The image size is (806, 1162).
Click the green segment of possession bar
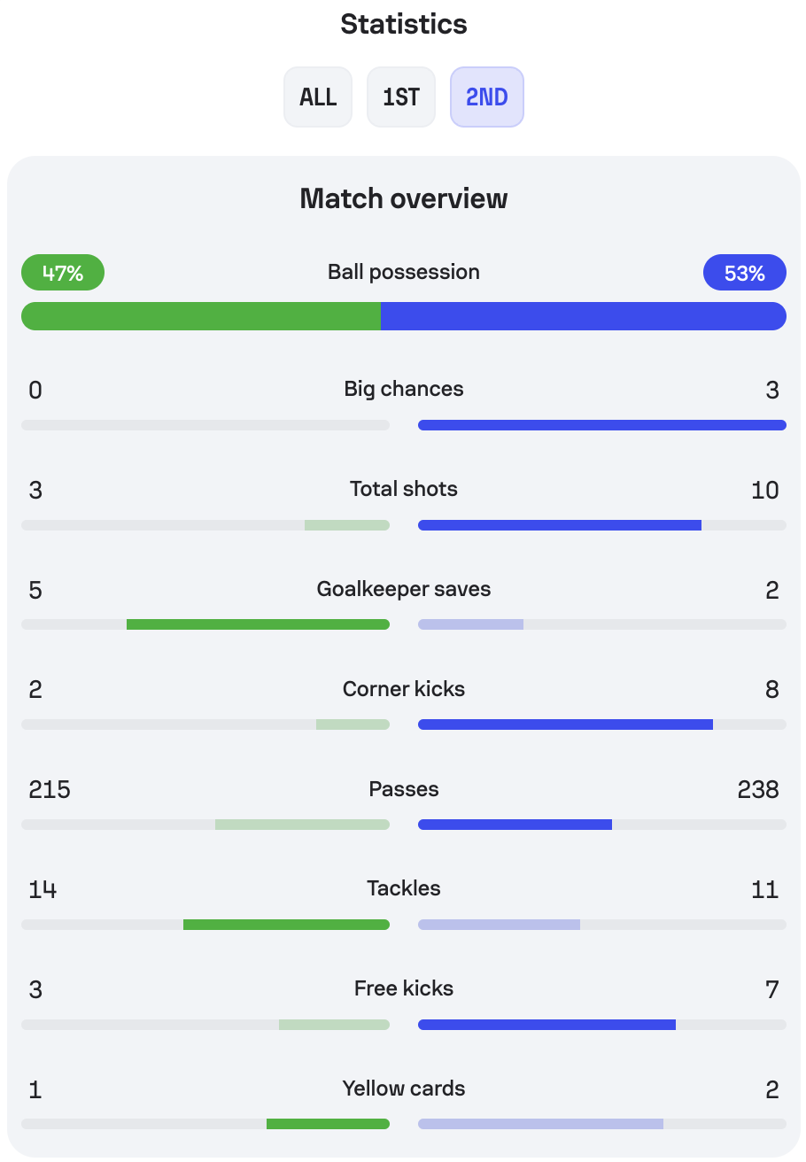[x=201, y=316]
